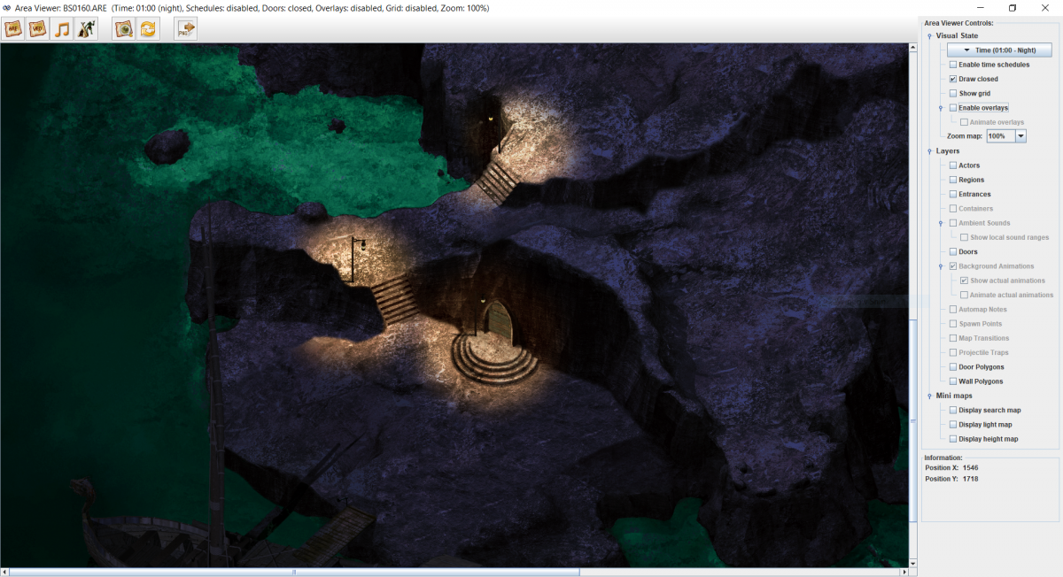Tick the Show grid checkbox
The width and height of the screenshot is (1063, 577).
[x=953, y=93]
